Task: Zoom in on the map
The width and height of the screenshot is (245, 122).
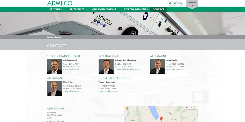Action: pyautogui.click(x=127, y=113)
